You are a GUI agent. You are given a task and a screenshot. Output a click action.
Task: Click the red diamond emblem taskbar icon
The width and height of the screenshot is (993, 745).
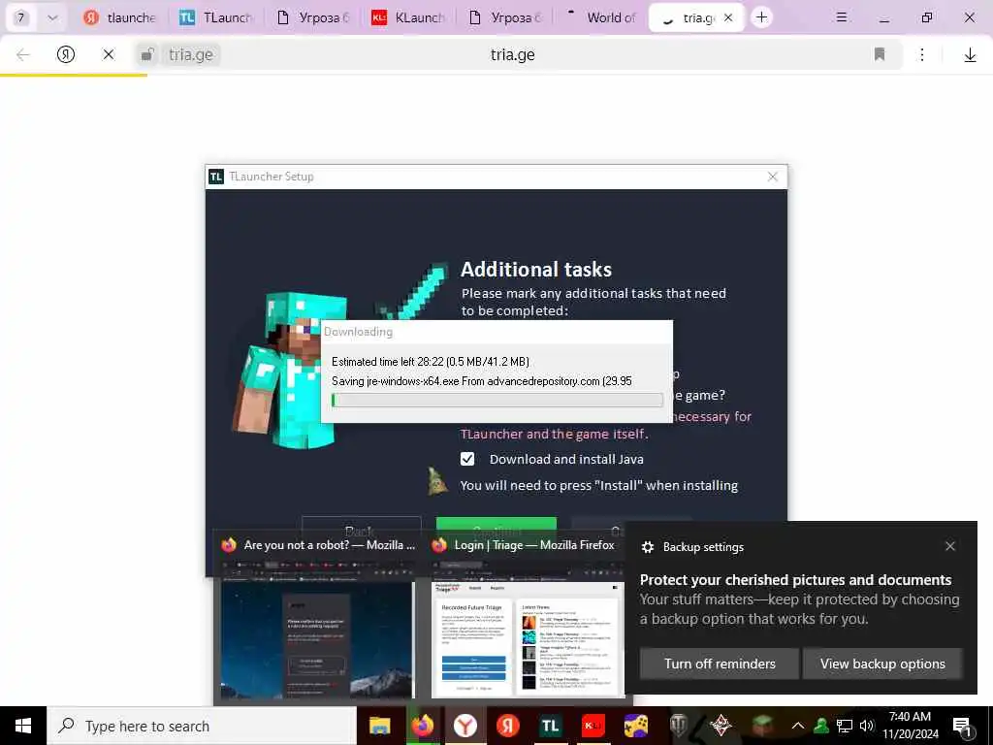721,726
